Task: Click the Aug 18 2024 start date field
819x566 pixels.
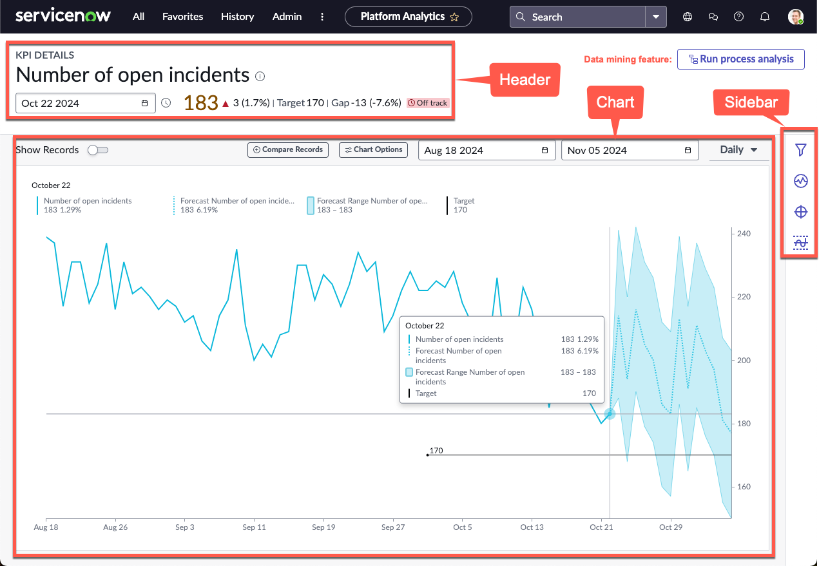Action: pos(487,151)
